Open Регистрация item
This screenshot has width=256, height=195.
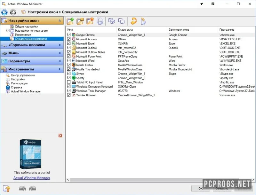19,83
